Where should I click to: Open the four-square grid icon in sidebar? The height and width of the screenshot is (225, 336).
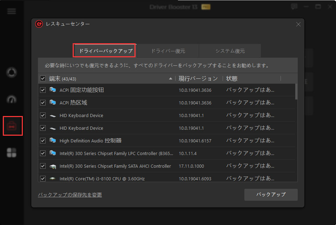pos(12,153)
